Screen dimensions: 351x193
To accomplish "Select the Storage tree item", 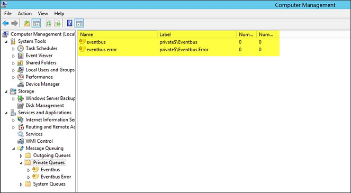I will [26, 91].
